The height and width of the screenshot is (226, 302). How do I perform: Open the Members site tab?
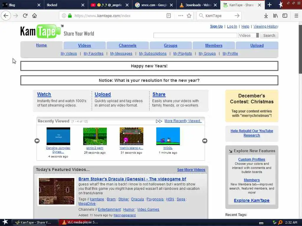[x=214, y=46]
